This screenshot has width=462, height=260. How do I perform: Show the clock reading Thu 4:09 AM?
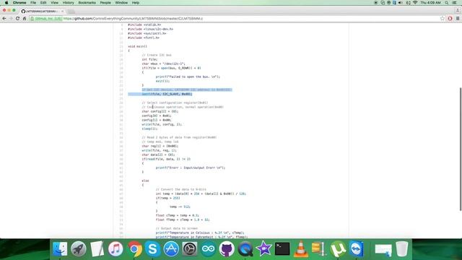click(x=430, y=3)
